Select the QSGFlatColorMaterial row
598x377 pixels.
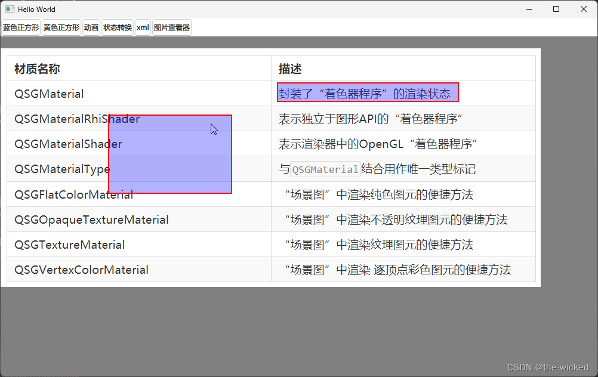pos(73,194)
